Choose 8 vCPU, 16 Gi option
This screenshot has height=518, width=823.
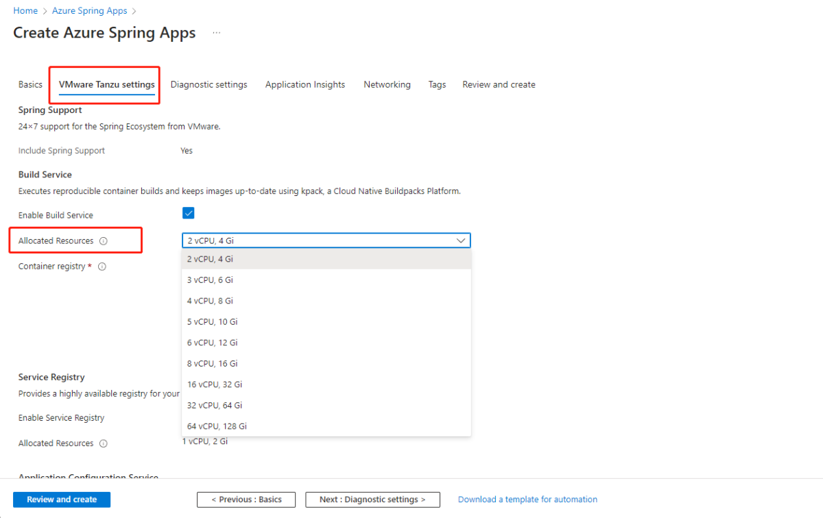click(326, 364)
